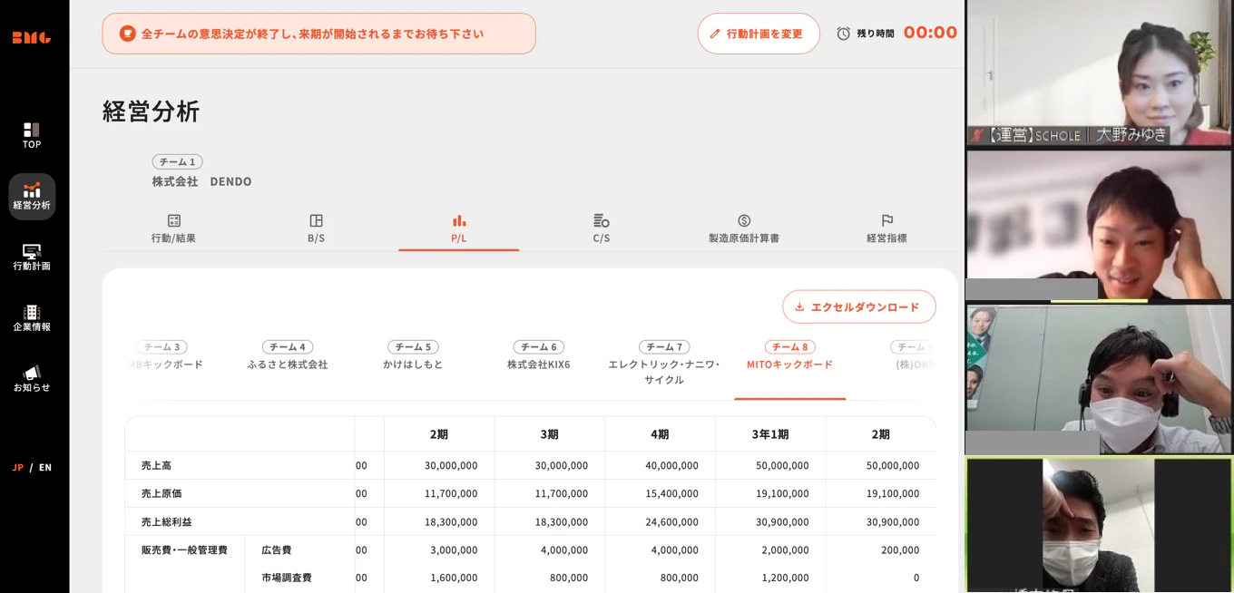Image resolution: width=1234 pixels, height=593 pixels.
Task: Click the alarm clock 残り時間 icon
Action: (844, 34)
